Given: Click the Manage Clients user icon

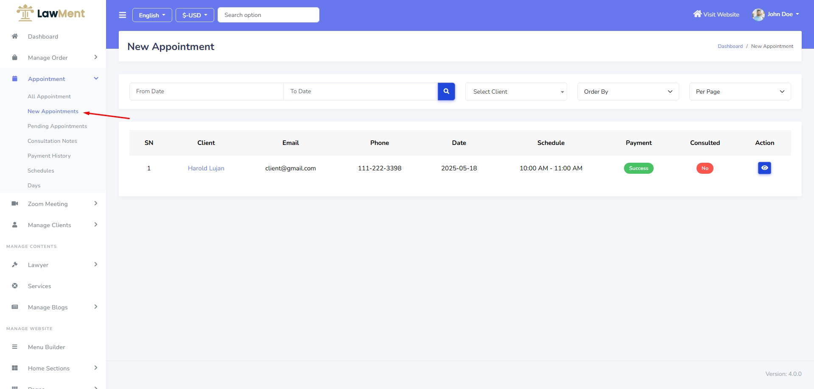Looking at the screenshot, I should 15,225.
